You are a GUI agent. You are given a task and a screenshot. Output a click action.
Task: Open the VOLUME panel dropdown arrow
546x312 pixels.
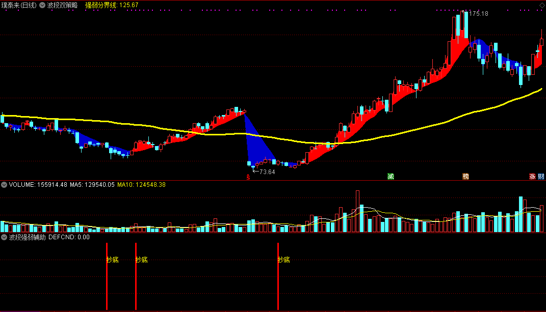pyautogui.click(x=4, y=185)
